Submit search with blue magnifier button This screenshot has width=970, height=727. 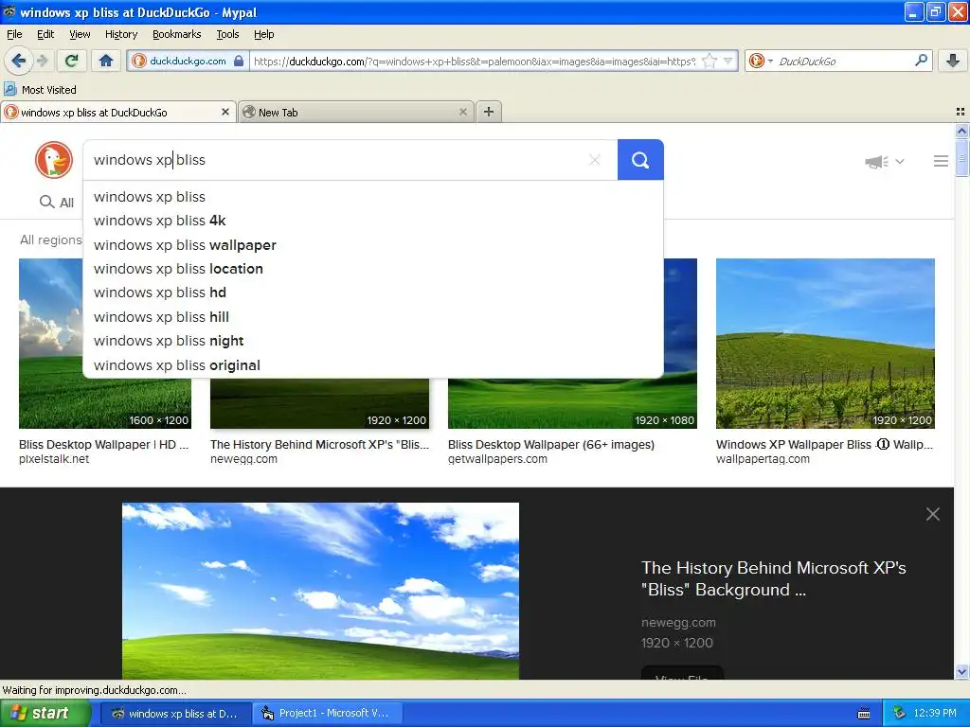pyautogui.click(x=640, y=160)
